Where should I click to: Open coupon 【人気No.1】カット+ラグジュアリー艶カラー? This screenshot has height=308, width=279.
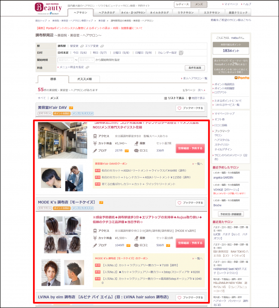tap(140, 265)
